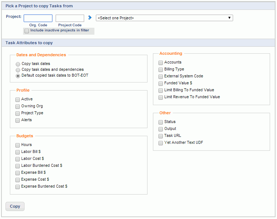The height and width of the screenshot is (219, 277).
Task: Enable Include inactive projects in filter
Action: (27, 31)
